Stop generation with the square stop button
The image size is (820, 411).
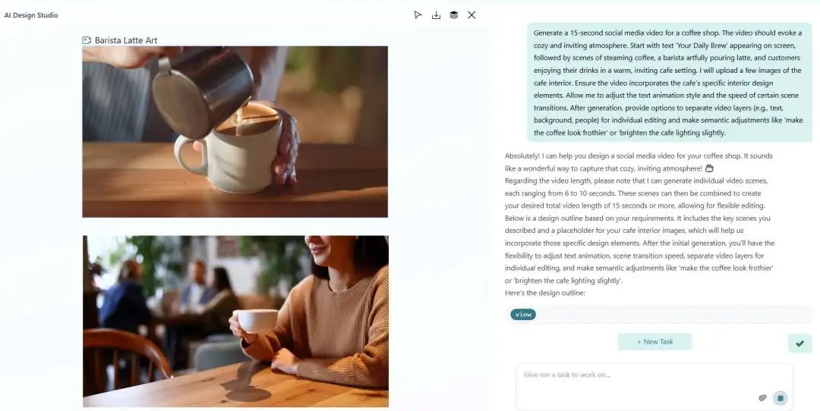pyautogui.click(x=781, y=398)
